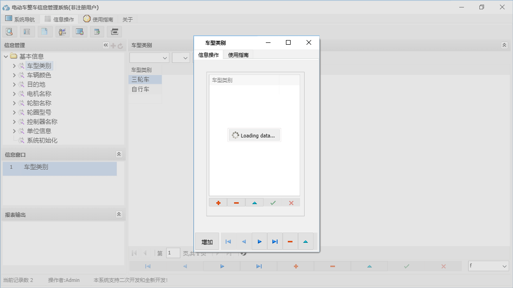This screenshot has height=288, width=513.
Task: Open the f combo box at the bottom right
Action: [488, 266]
